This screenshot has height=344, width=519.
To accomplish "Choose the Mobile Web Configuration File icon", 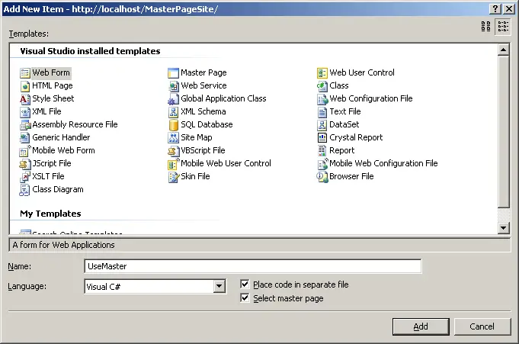I will coord(322,164).
